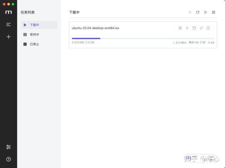Screen dimensions: 225x168
Task: Click the macOS green maximize window button
Action: 13,4
